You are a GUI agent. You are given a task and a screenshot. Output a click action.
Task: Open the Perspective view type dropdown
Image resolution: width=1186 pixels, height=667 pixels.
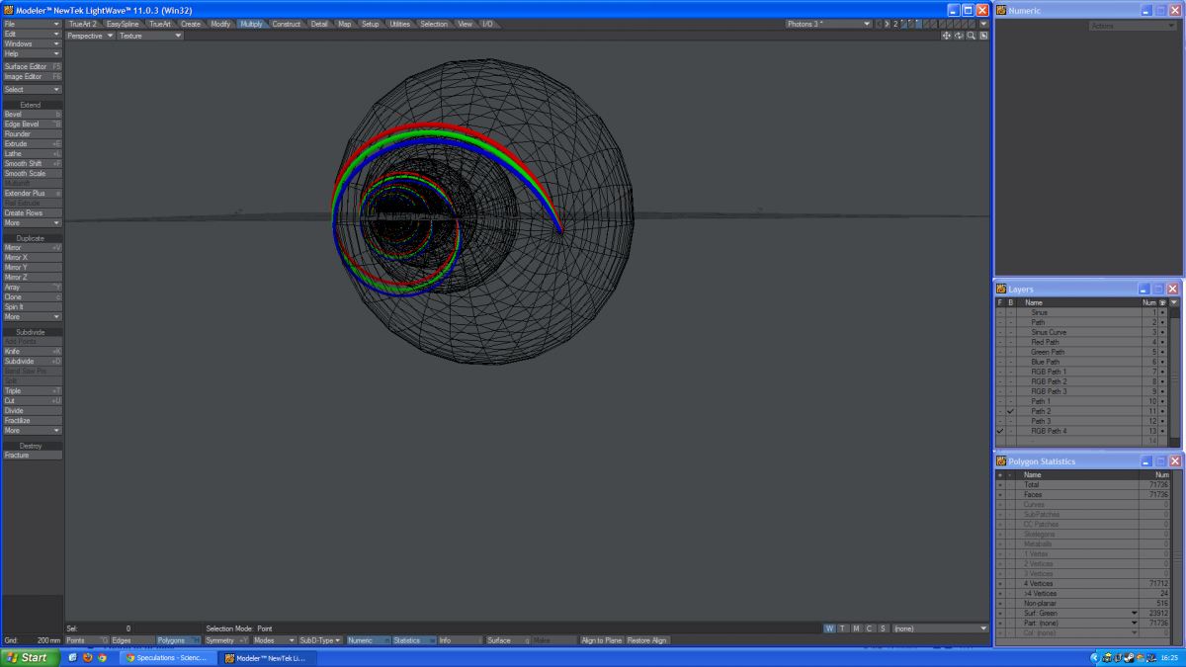pos(91,36)
